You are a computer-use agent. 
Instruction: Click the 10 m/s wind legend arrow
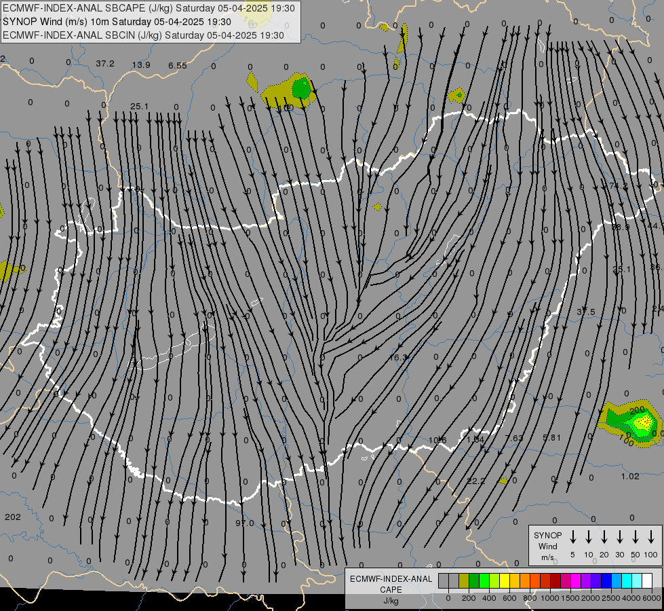tap(589, 537)
